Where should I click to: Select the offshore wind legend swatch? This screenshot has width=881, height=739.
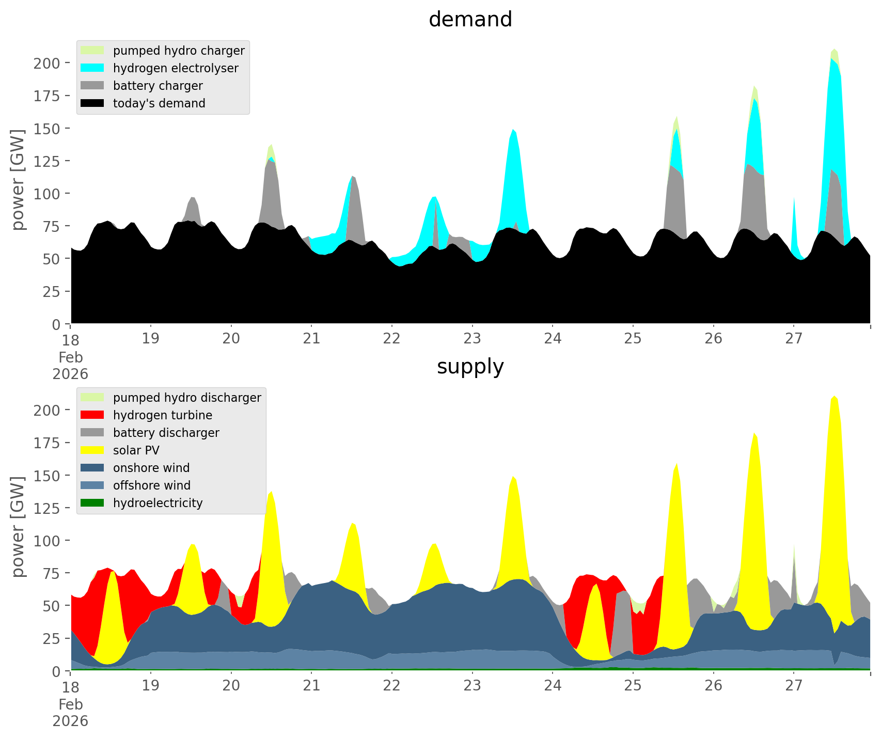(92, 485)
